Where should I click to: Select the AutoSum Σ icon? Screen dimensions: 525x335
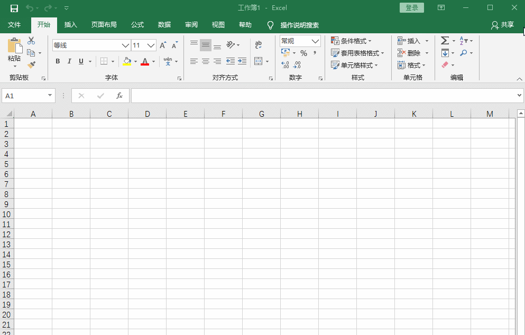pyautogui.click(x=444, y=40)
